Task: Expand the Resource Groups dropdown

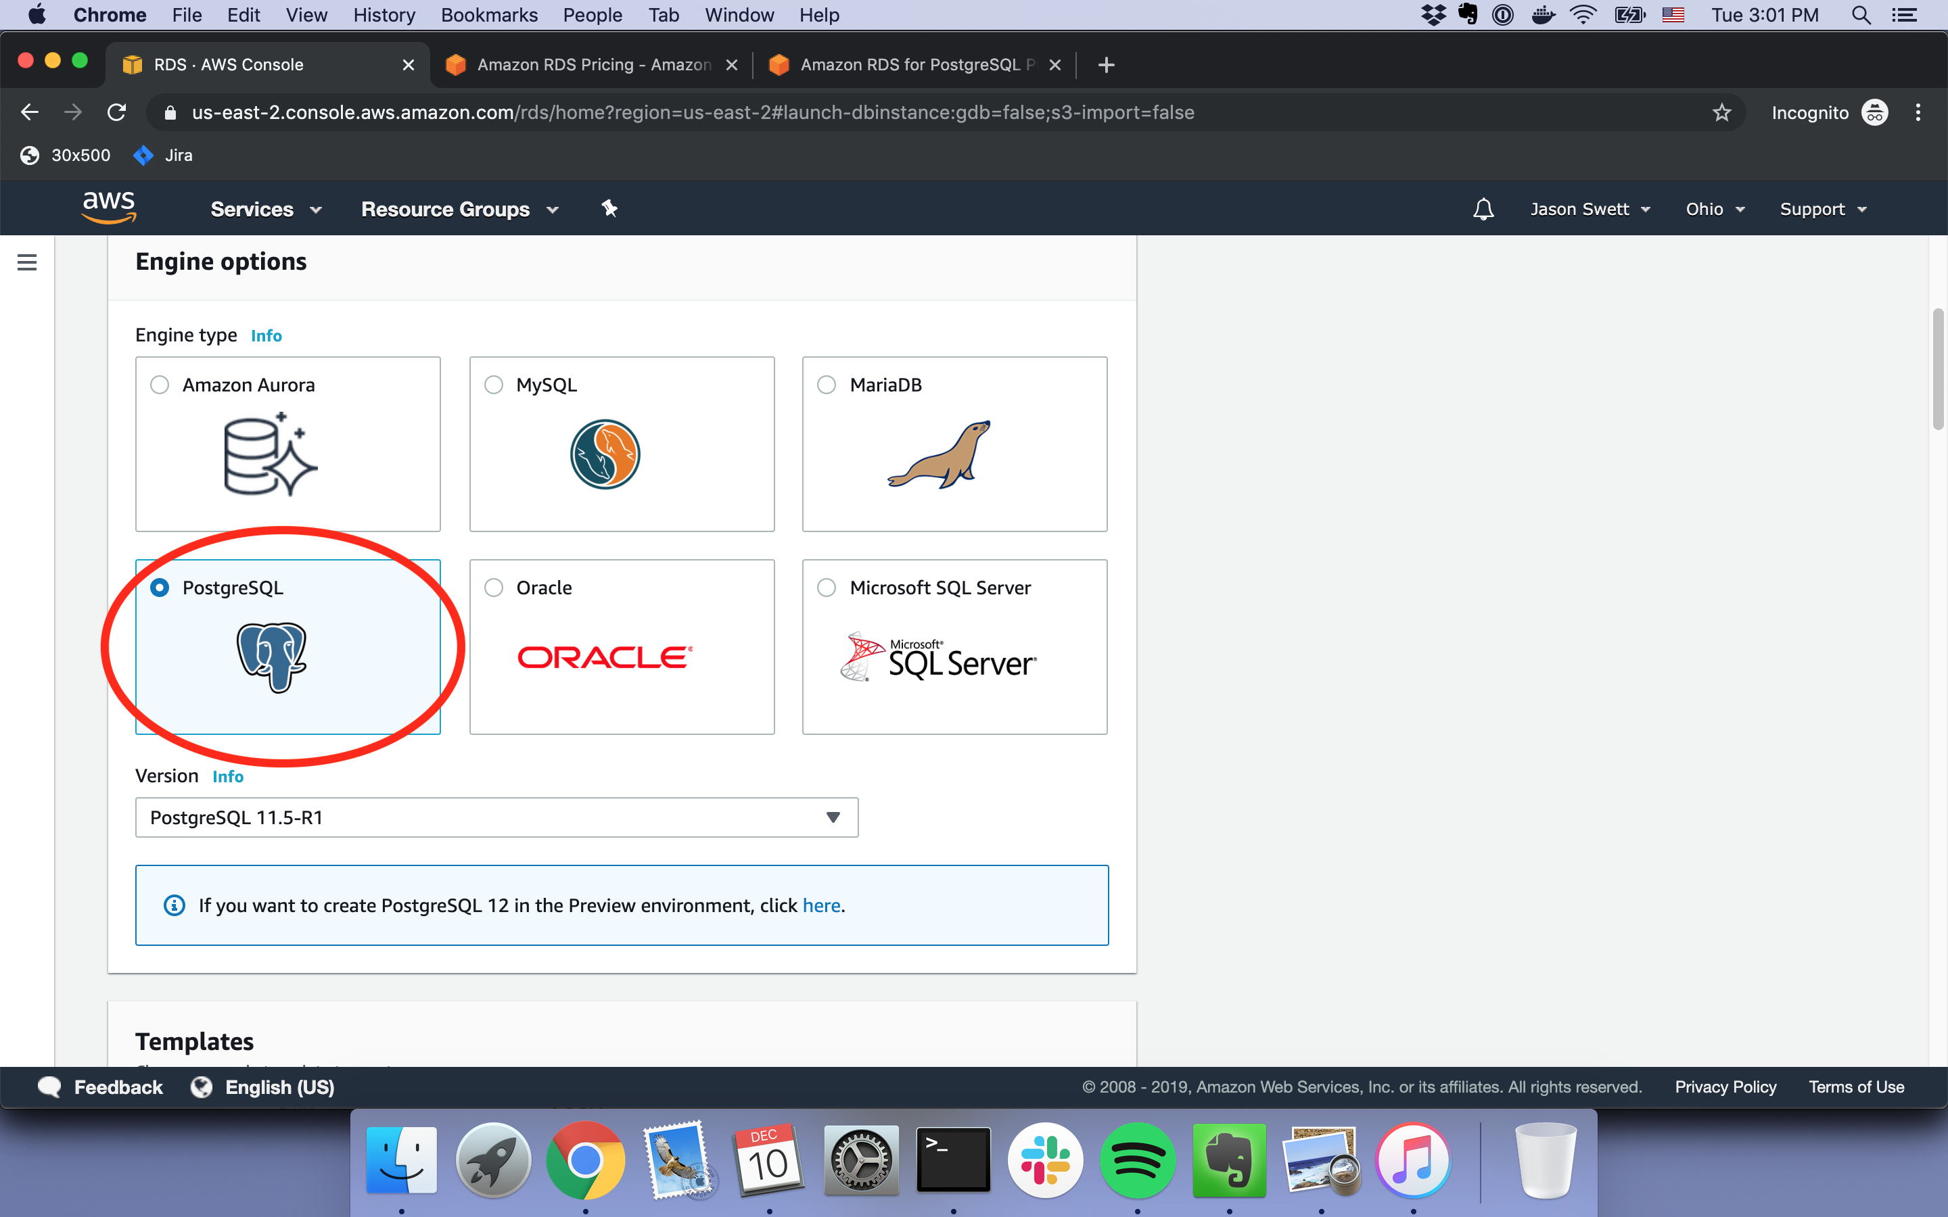Action: (460, 210)
